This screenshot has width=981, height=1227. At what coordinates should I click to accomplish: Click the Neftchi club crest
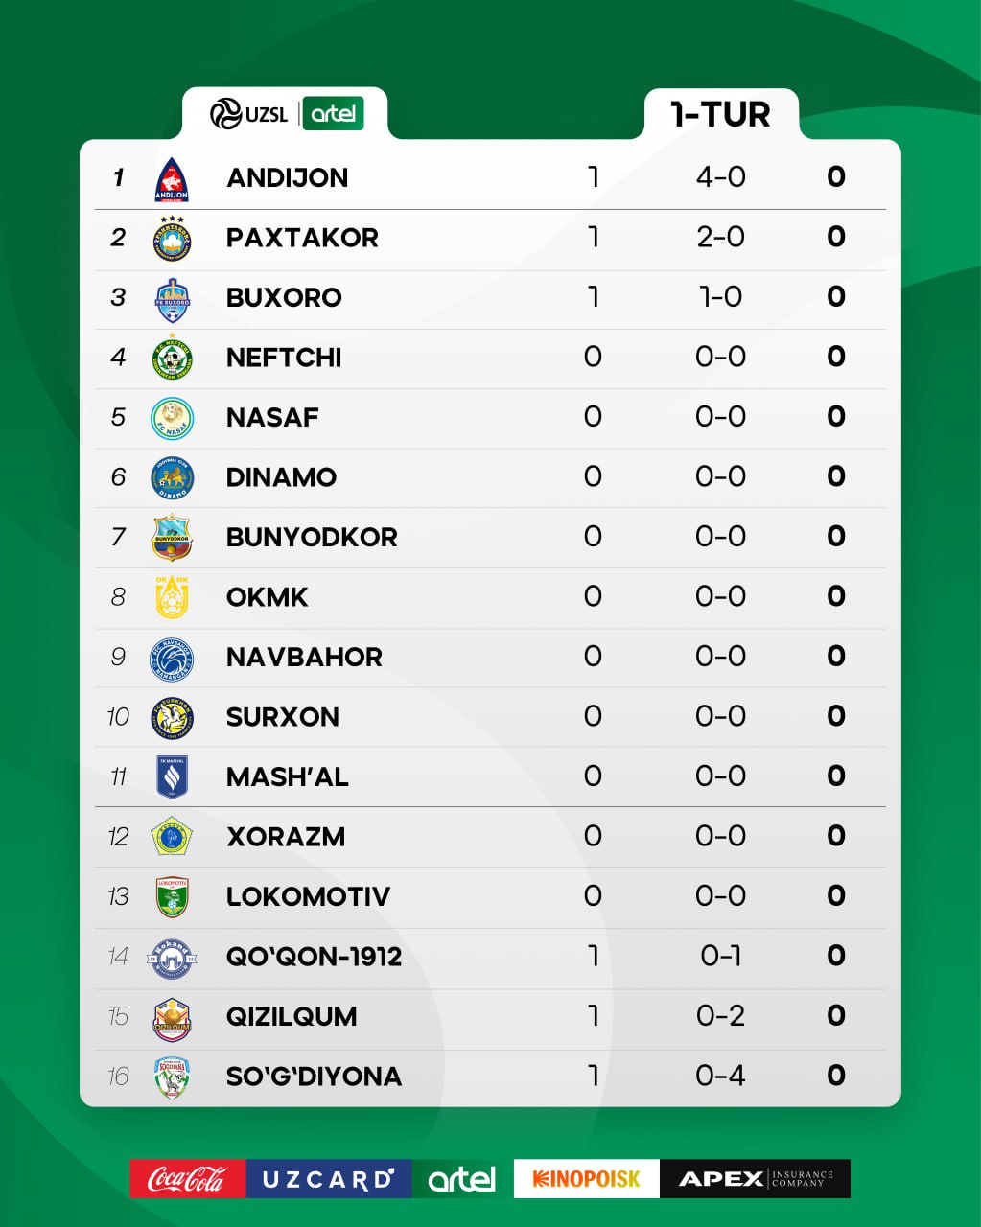(173, 359)
